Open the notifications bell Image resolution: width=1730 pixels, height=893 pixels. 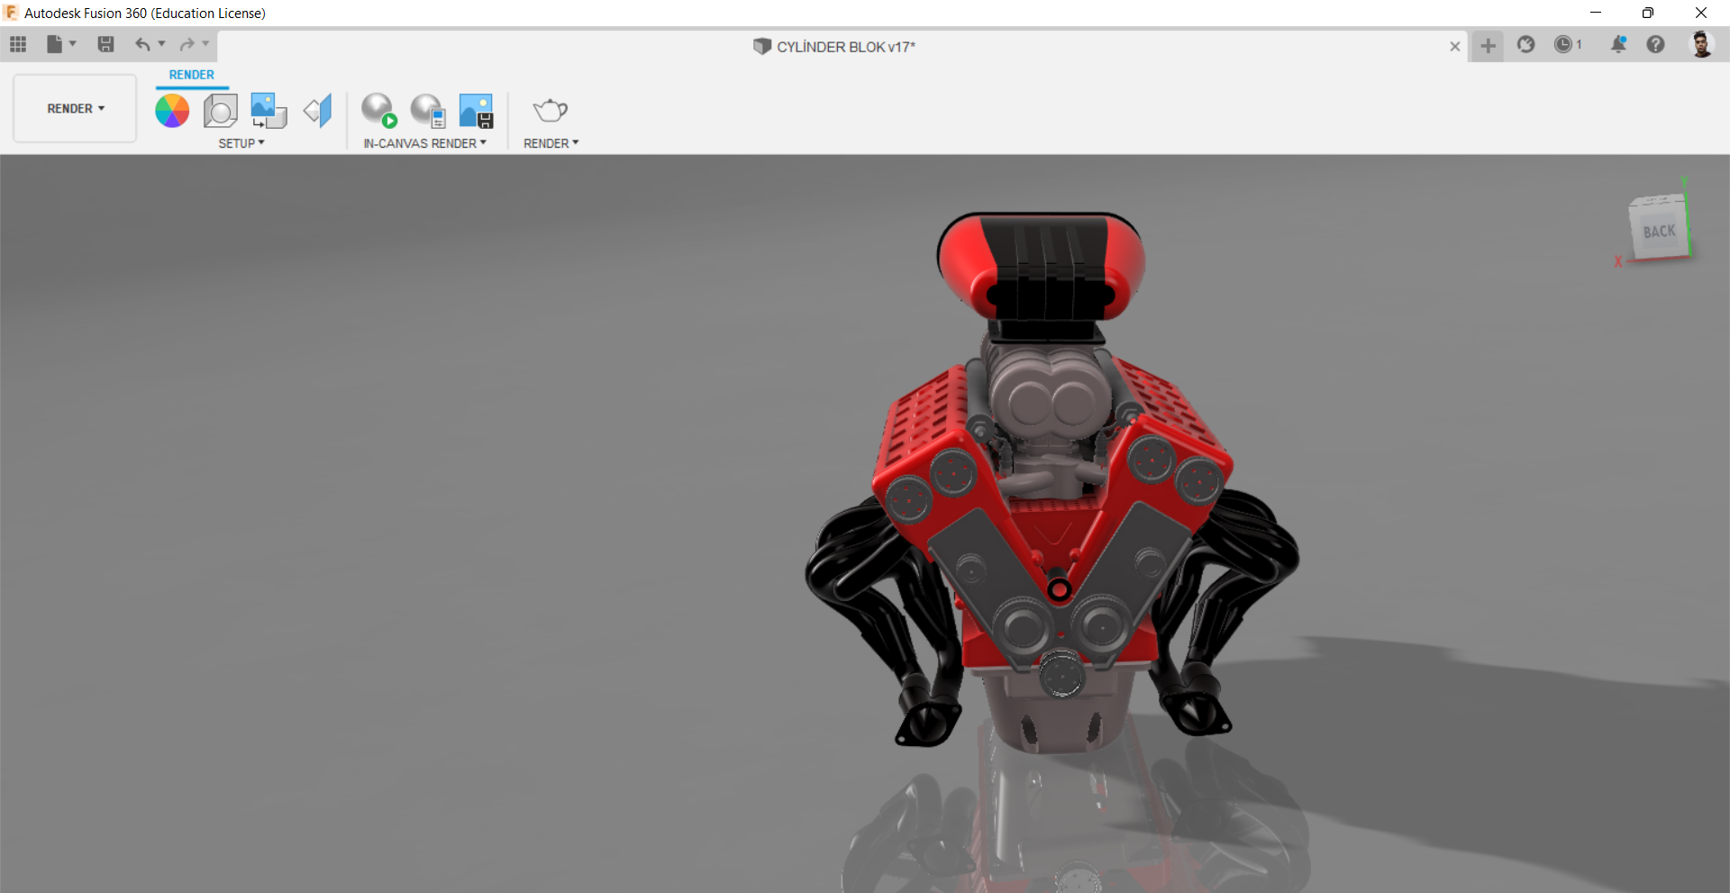click(x=1618, y=44)
